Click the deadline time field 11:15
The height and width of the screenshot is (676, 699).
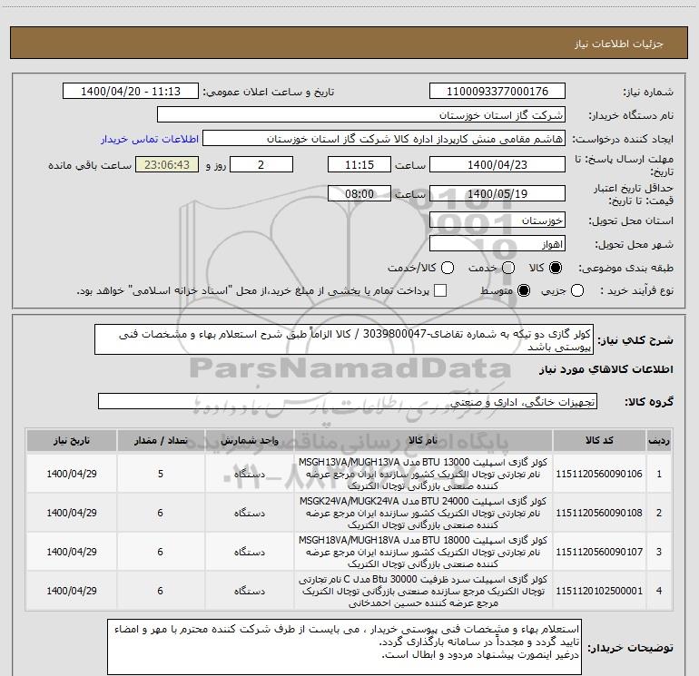(x=359, y=164)
